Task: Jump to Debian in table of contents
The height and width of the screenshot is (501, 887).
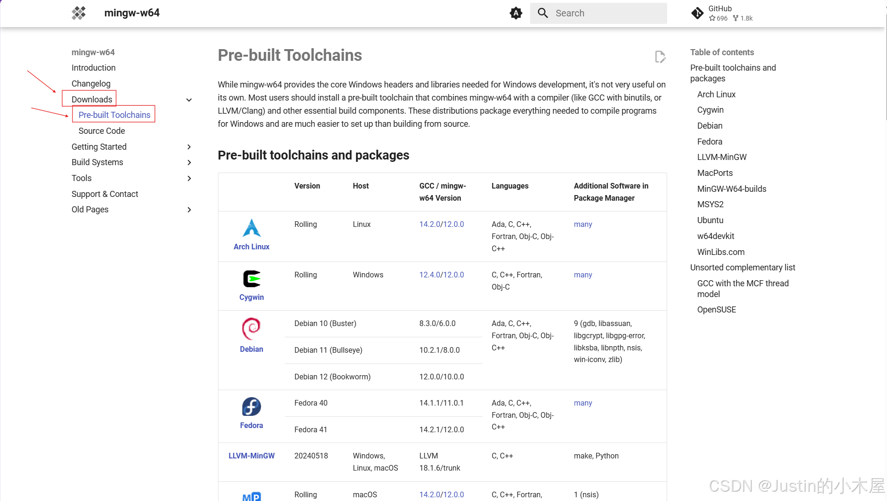Action: click(710, 126)
